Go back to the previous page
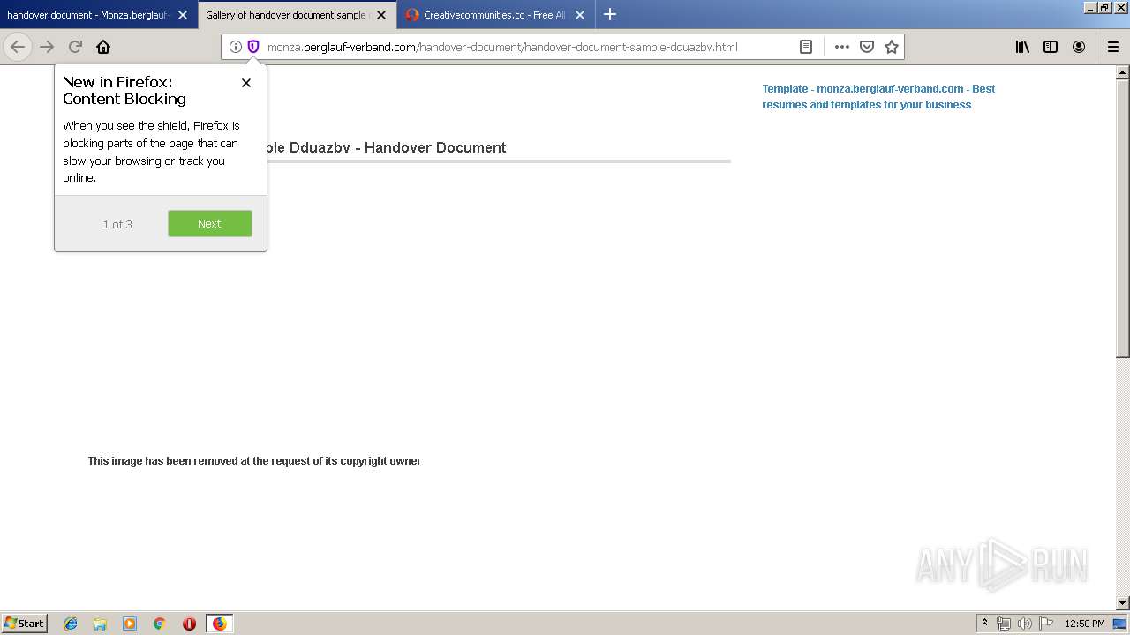1130x635 pixels. pos(18,47)
